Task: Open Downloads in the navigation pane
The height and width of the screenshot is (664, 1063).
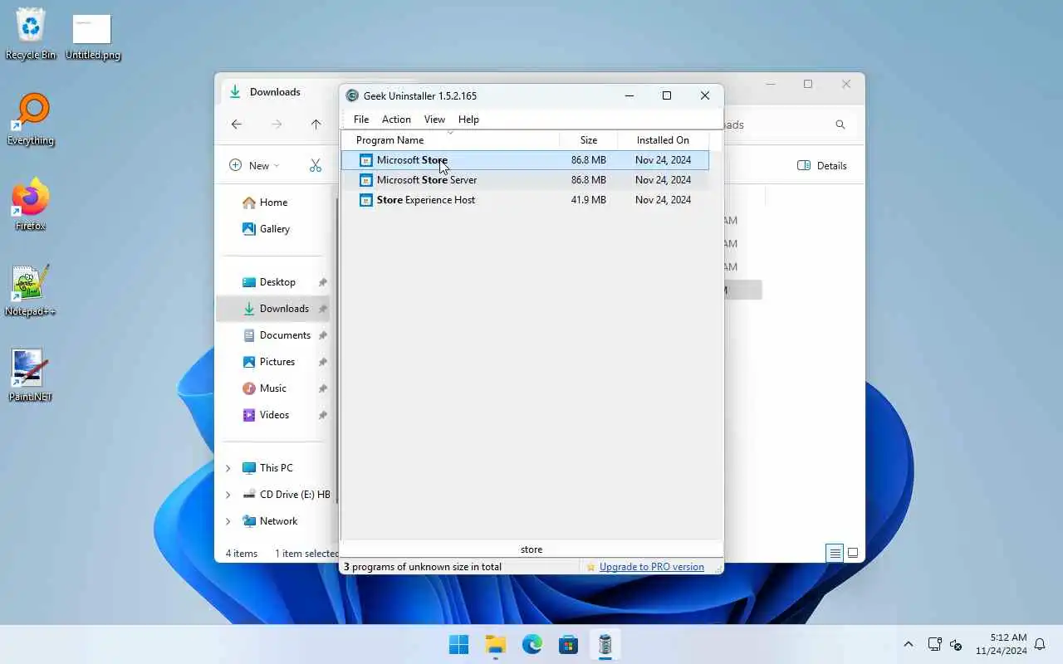Action: click(x=275, y=309)
